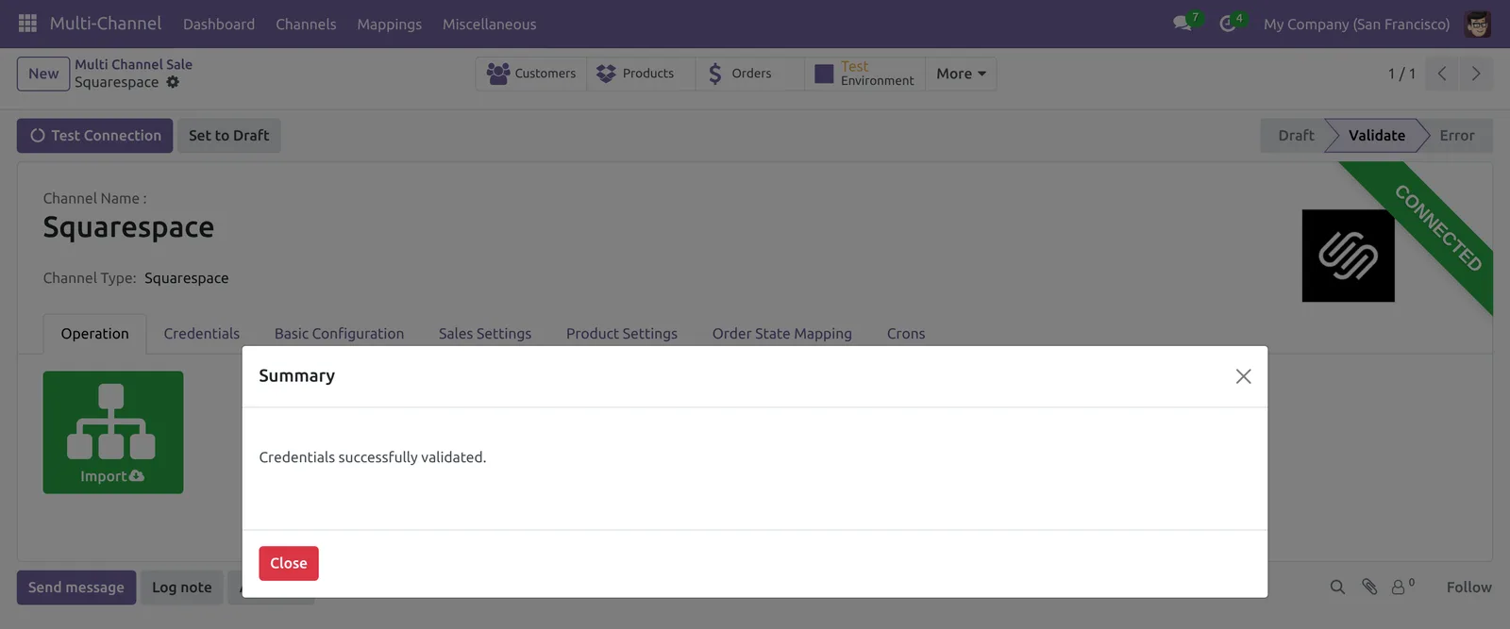Click the green Import tile
1510x629 pixels.
tap(113, 432)
